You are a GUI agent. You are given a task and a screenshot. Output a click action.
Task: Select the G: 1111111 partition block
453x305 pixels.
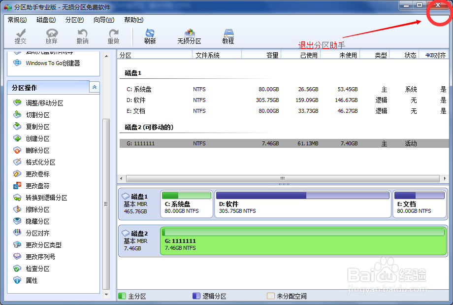point(304,241)
